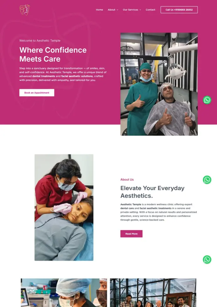This screenshot has width=217, height=307.
Task: Click the 'Where Confidence Meets Care' heading
Action: pyautogui.click(x=53, y=54)
